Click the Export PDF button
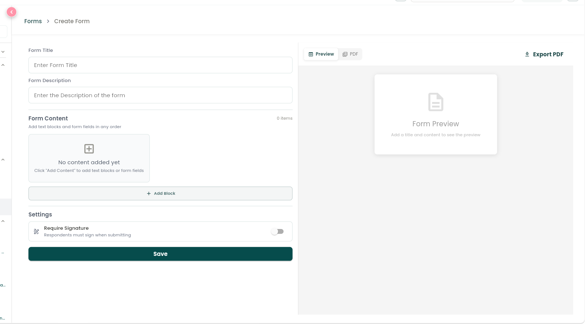The image size is (585, 324). coord(544,54)
